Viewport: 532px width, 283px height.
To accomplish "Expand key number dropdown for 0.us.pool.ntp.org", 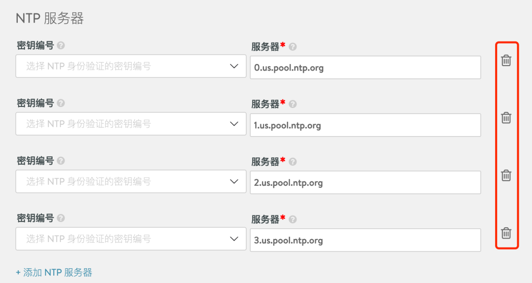I will [x=131, y=66].
